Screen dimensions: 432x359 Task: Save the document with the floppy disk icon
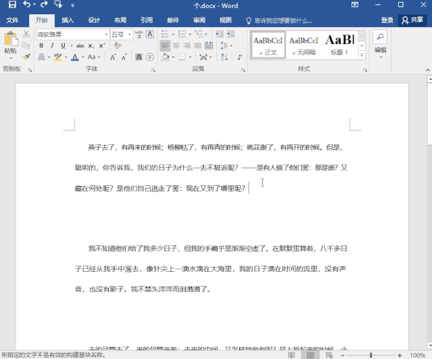pyautogui.click(x=12, y=5)
